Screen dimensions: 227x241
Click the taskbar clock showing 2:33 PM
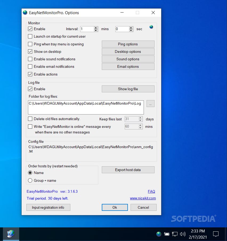click(x=198, y=234)
